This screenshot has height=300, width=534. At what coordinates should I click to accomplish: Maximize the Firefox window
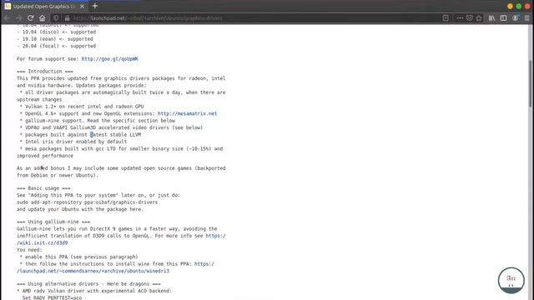[x=519, y=6]
